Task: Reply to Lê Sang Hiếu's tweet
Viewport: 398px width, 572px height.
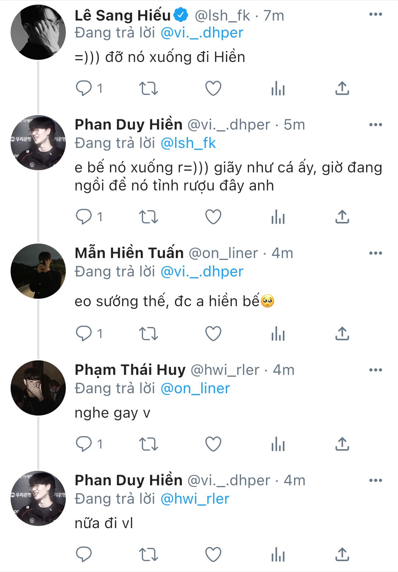Action: click(x=84, y=88)
